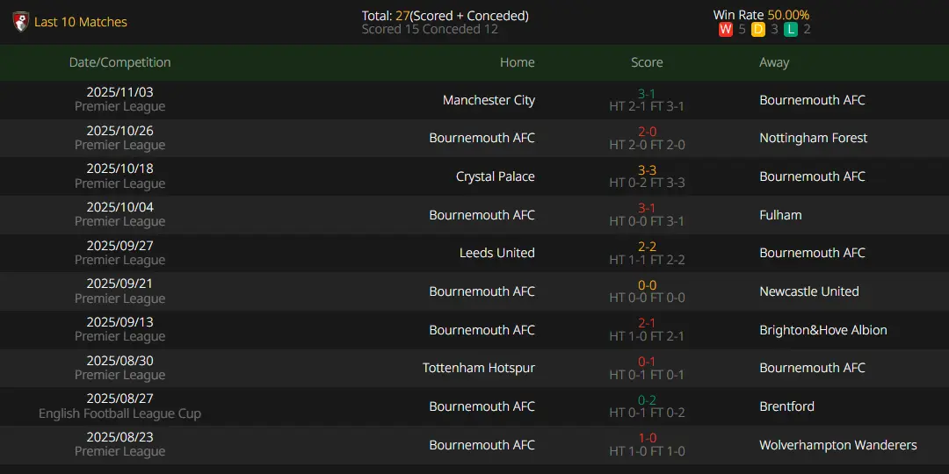Image resolution: width=949 pixels, height=474 pixels.
Task: Open Nottingham Forest team page
Action: [x=813, y=138]
